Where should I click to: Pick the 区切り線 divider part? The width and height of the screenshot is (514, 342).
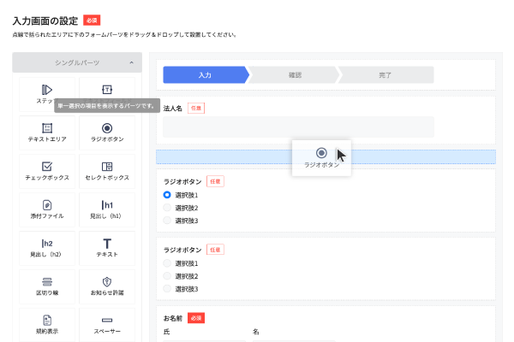pyautogui.click(x=47, y=286)
